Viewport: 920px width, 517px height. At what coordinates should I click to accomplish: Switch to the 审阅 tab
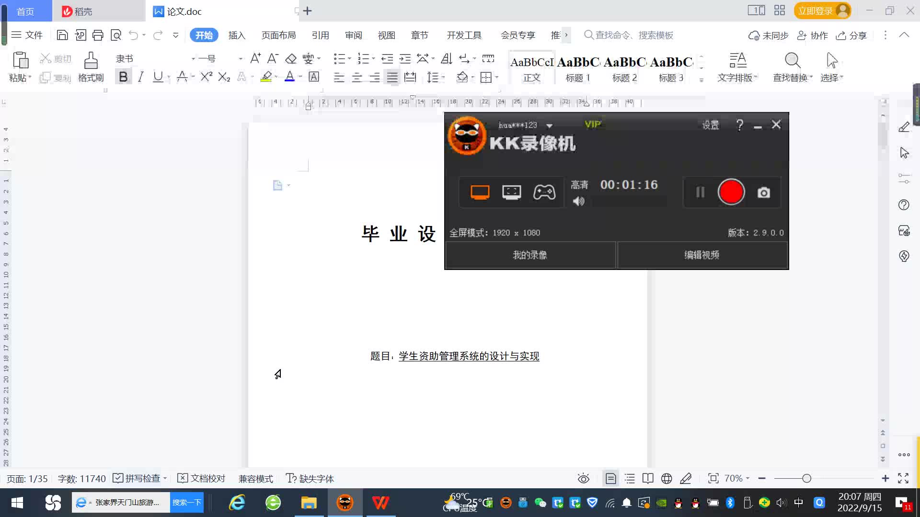[x=354, y=35]
